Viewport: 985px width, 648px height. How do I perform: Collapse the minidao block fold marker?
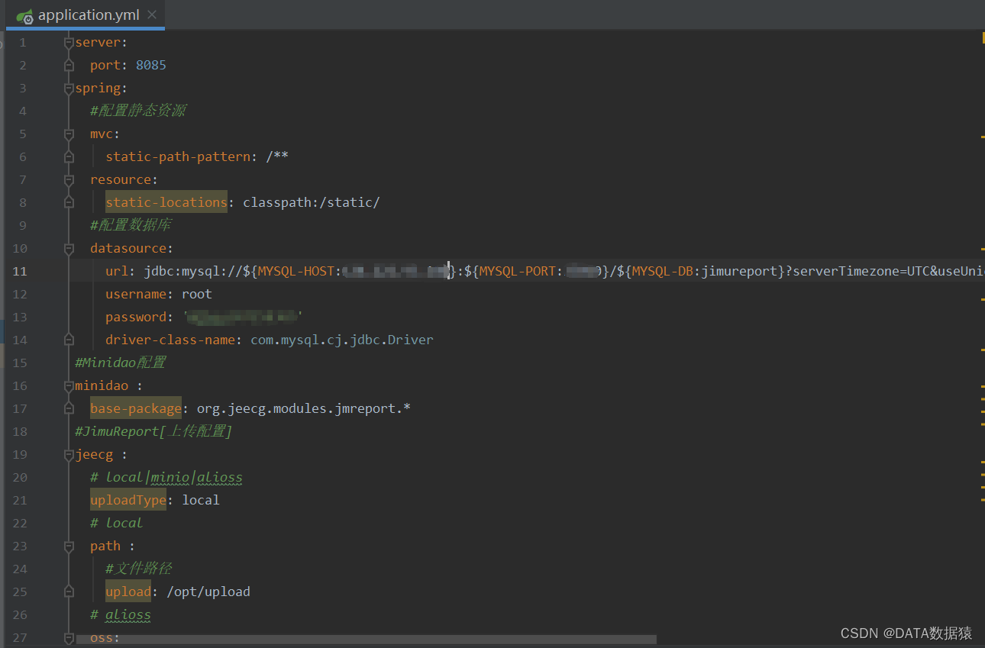pyautogui.click(x=69, y=386)
